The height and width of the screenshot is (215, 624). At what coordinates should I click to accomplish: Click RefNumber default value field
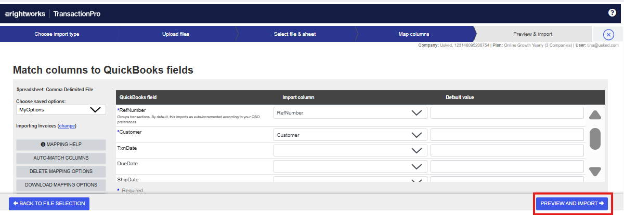click(507, 113)
